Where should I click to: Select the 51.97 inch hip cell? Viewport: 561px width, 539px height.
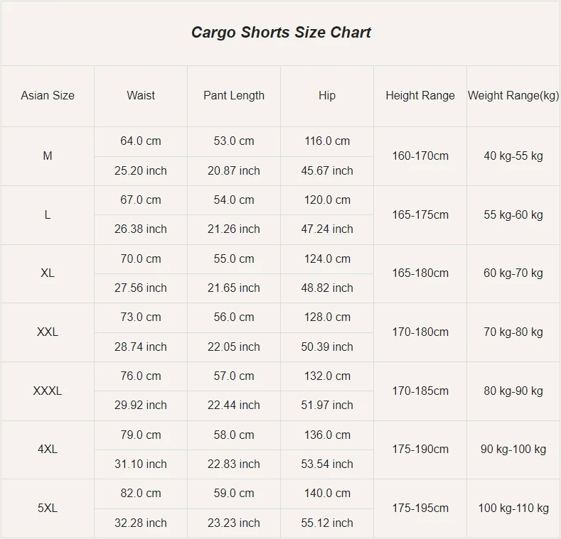pyautogui.click(x=327, y=405)
